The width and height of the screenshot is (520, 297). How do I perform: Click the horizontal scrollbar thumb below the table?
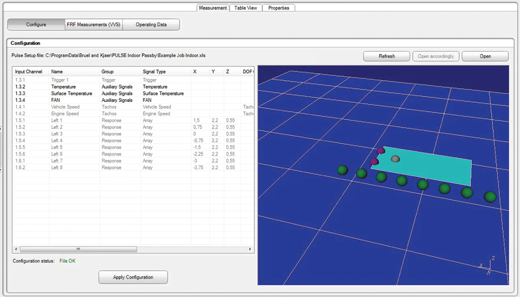click(78, 249)
